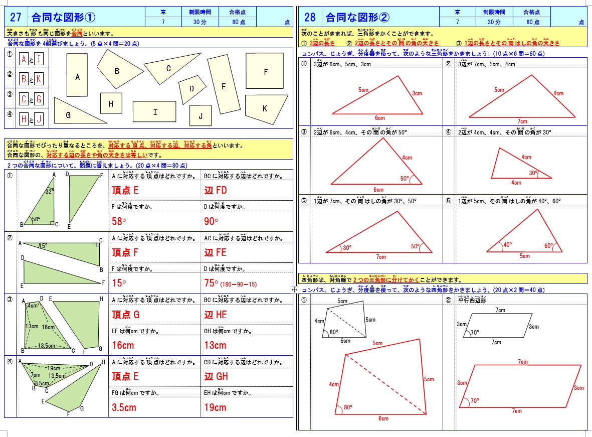This screenshot has width=592, height=437.
Task: Click the red answer 75°
Action: [x=211, y=283]
